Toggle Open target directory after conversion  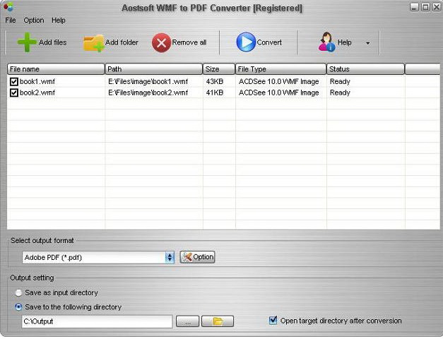tap(273, 321)
